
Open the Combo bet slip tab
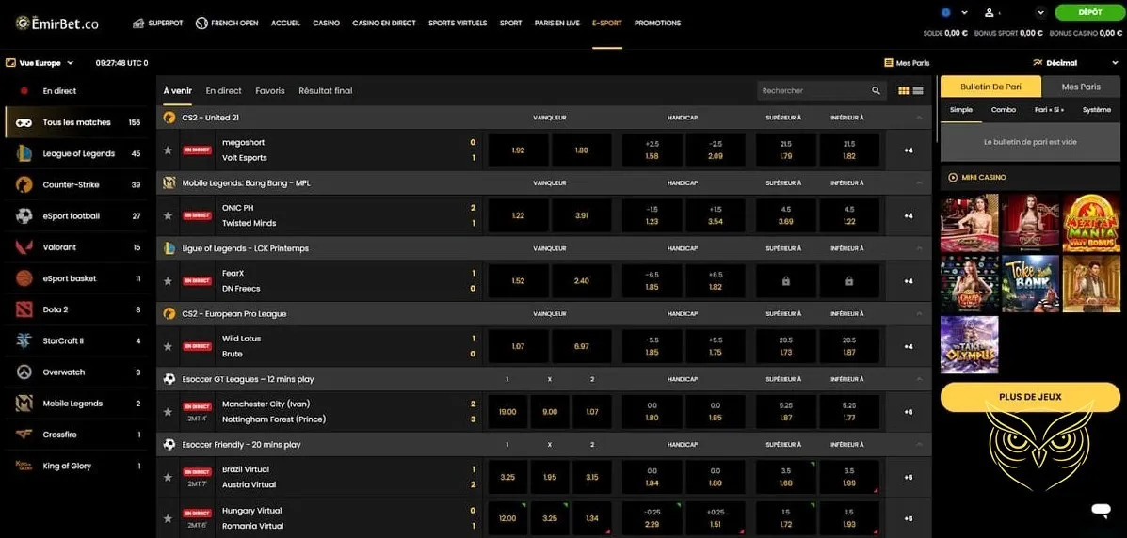[x=1003, y=110]
